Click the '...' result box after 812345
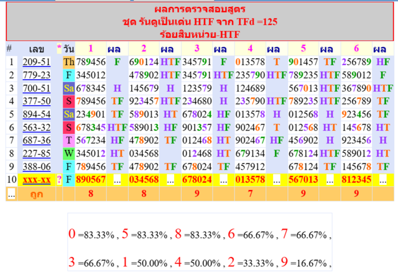398x272 pixels. [383, 180]
